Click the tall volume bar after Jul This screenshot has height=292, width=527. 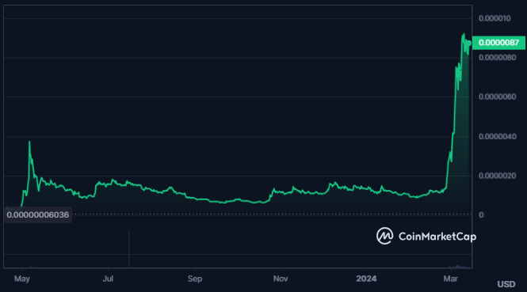click(x=128, y=248)
